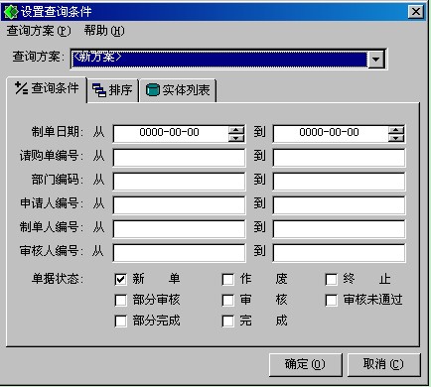This screenshot has height=387, width=431.
Task: Uncheck the 新单 status checkbox
Action: 120,280
